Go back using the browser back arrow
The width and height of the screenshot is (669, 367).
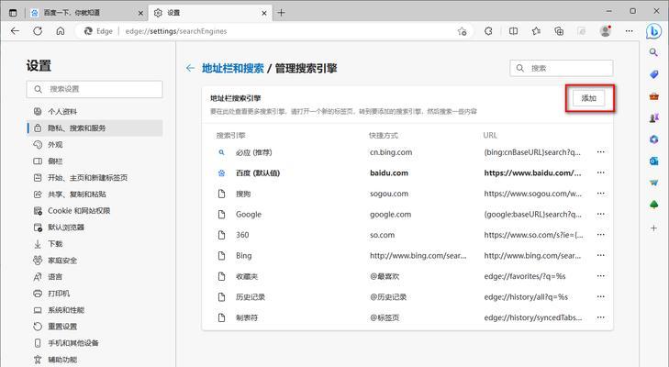15,30
